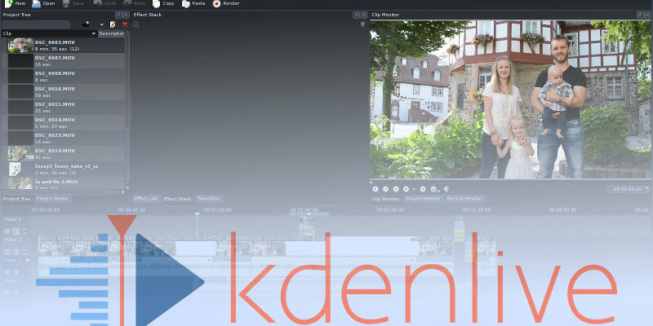This screenshot has height=326, width=653.
Task: Switch to the Clip Monitor tab
Action: (x=385, y=199)
